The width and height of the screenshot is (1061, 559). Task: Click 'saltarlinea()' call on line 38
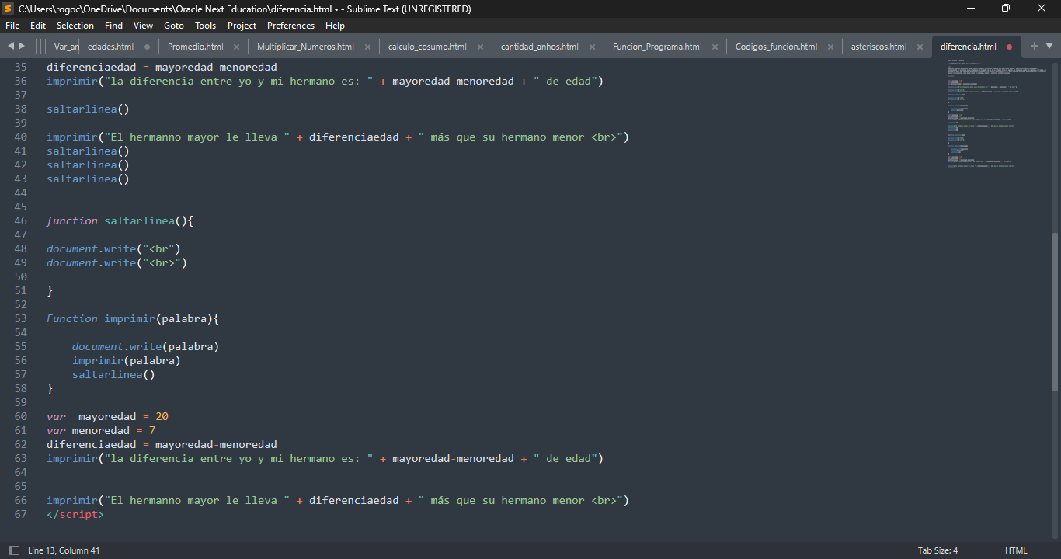point(88,109)
